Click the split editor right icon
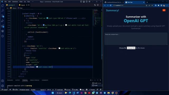Viewport: 169px width, 95px height. pyautogui.click(x=98, y=5)
